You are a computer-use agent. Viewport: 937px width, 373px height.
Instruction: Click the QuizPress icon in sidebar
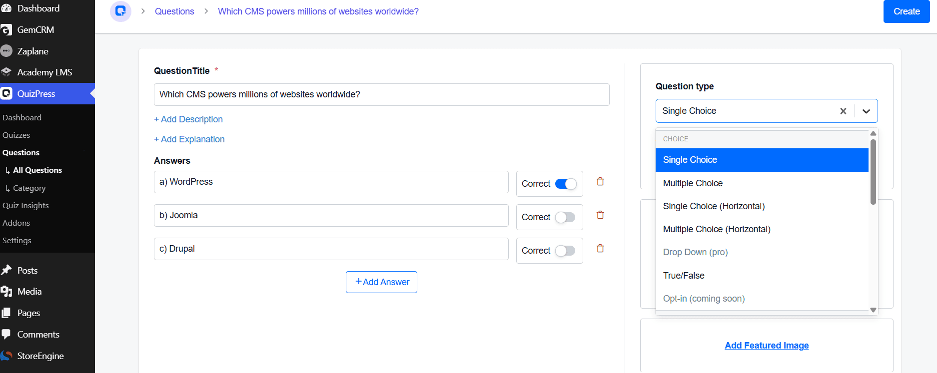[6, 93]
